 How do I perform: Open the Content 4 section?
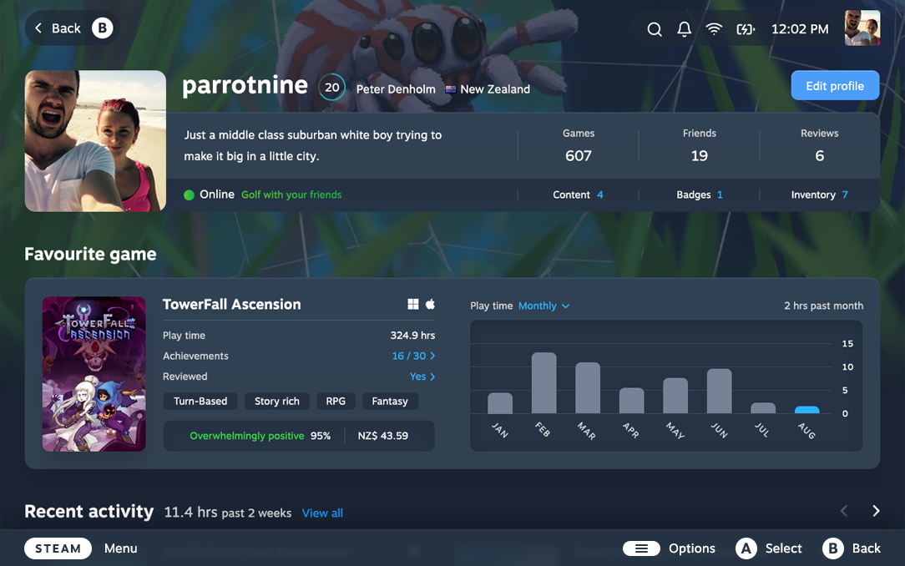pos(578,195)
